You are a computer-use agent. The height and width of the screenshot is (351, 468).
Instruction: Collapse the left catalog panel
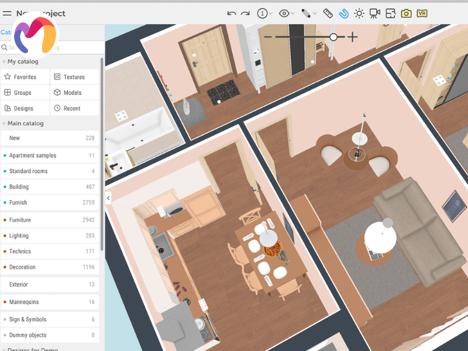point(108,198)
